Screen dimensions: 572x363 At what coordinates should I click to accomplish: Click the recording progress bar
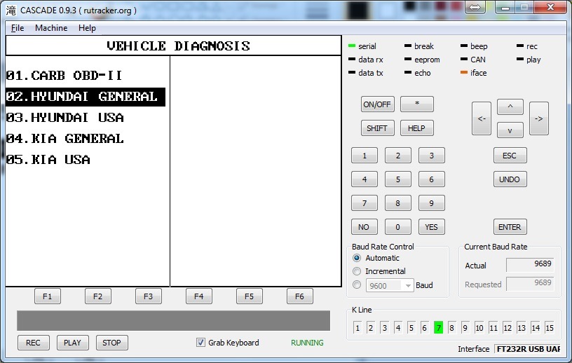(174, 321)
